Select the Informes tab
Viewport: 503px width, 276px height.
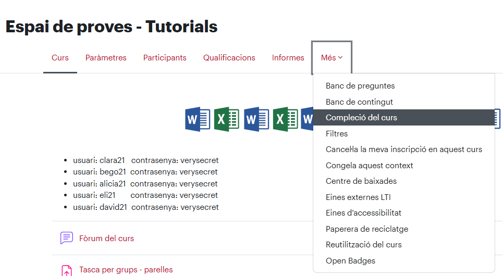[x=288, y=58]
